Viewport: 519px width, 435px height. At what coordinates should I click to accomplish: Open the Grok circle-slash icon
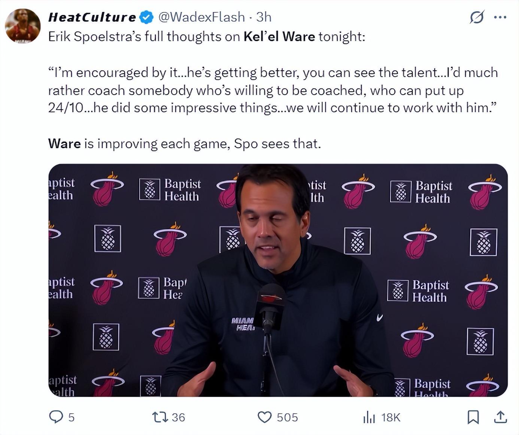point(477,17)
